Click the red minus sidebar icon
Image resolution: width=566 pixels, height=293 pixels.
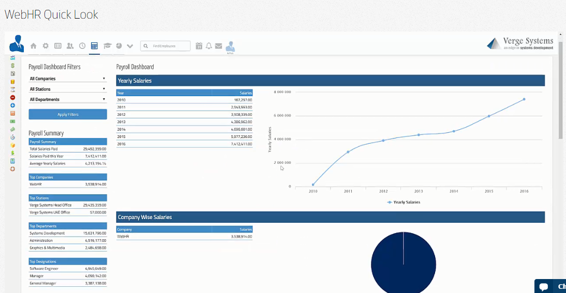[x=12, y=97]
